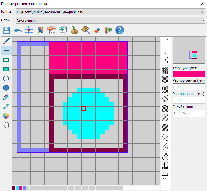Toggle the grid display icon
Screen dimensions: 207x191
[29, 30]
